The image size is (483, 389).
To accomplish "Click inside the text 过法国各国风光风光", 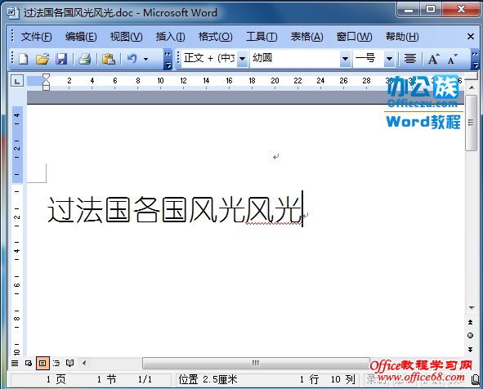I will tap(175, 209).
